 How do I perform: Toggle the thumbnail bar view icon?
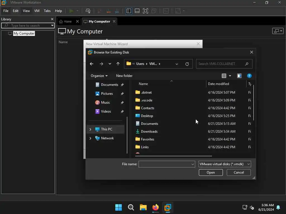coord(137,11)
